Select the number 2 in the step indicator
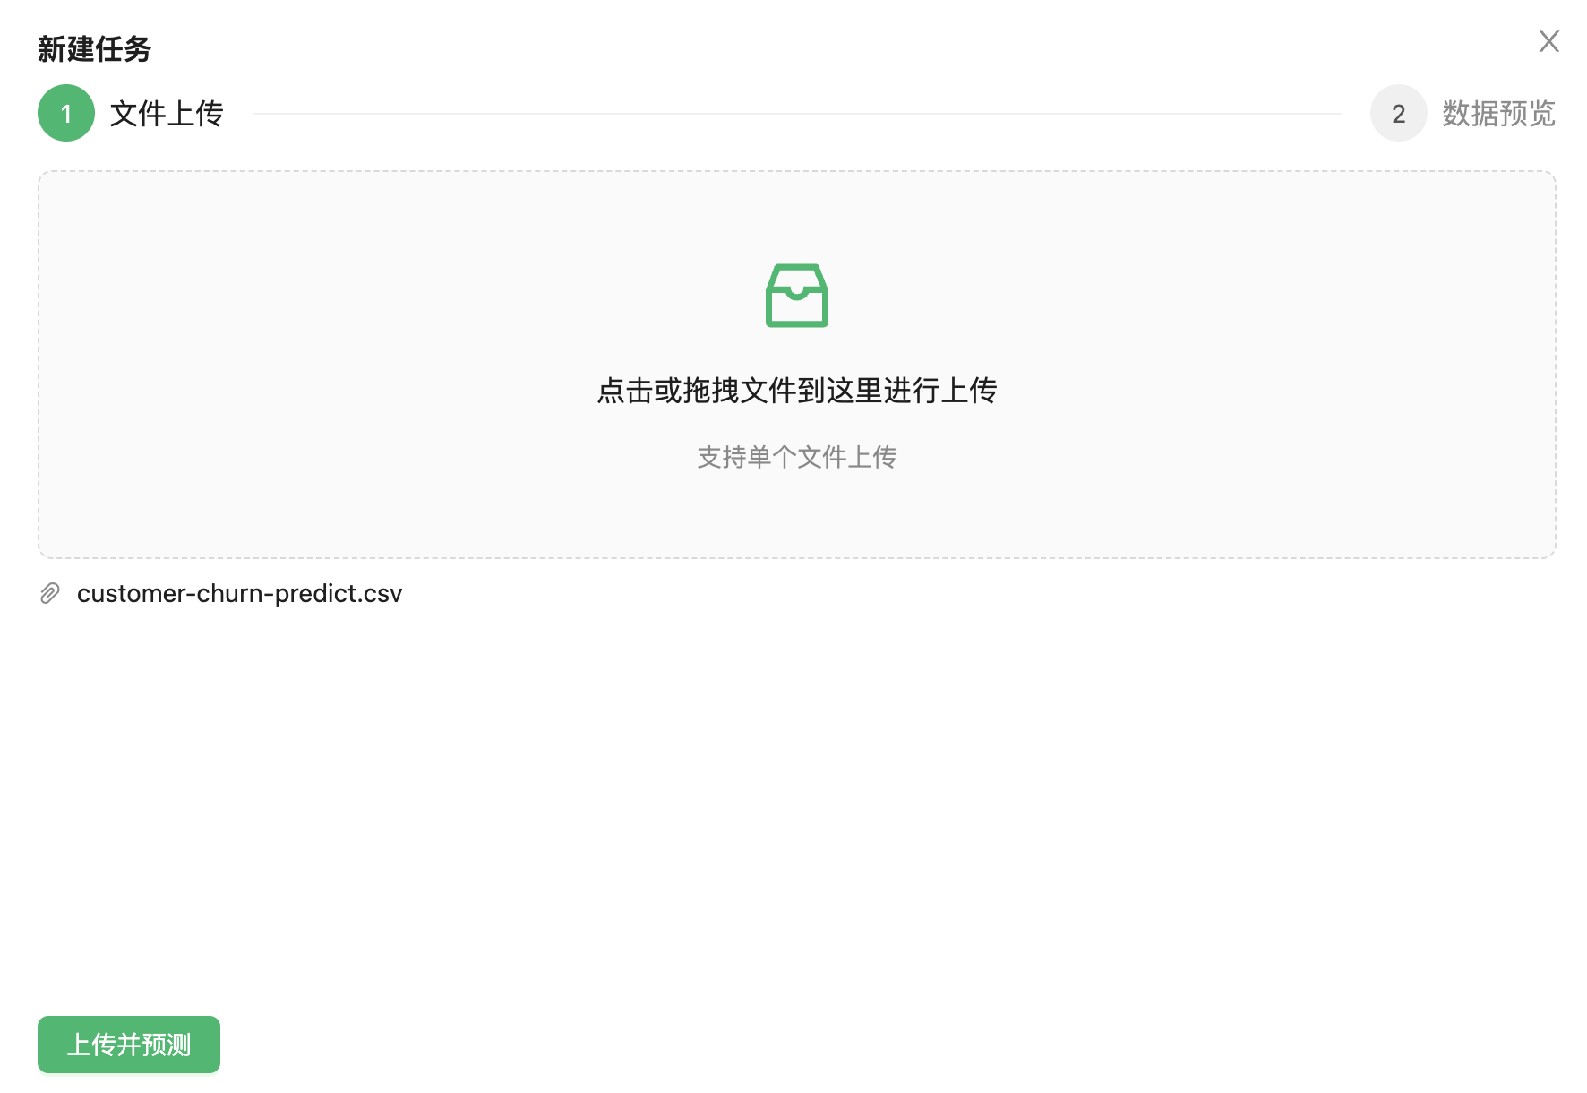This screenshot has width=1587, height=1093. pos(1398,114)
